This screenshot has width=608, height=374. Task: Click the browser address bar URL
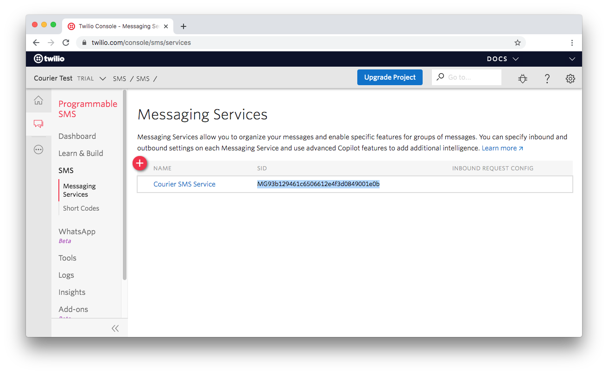point(141,43)
